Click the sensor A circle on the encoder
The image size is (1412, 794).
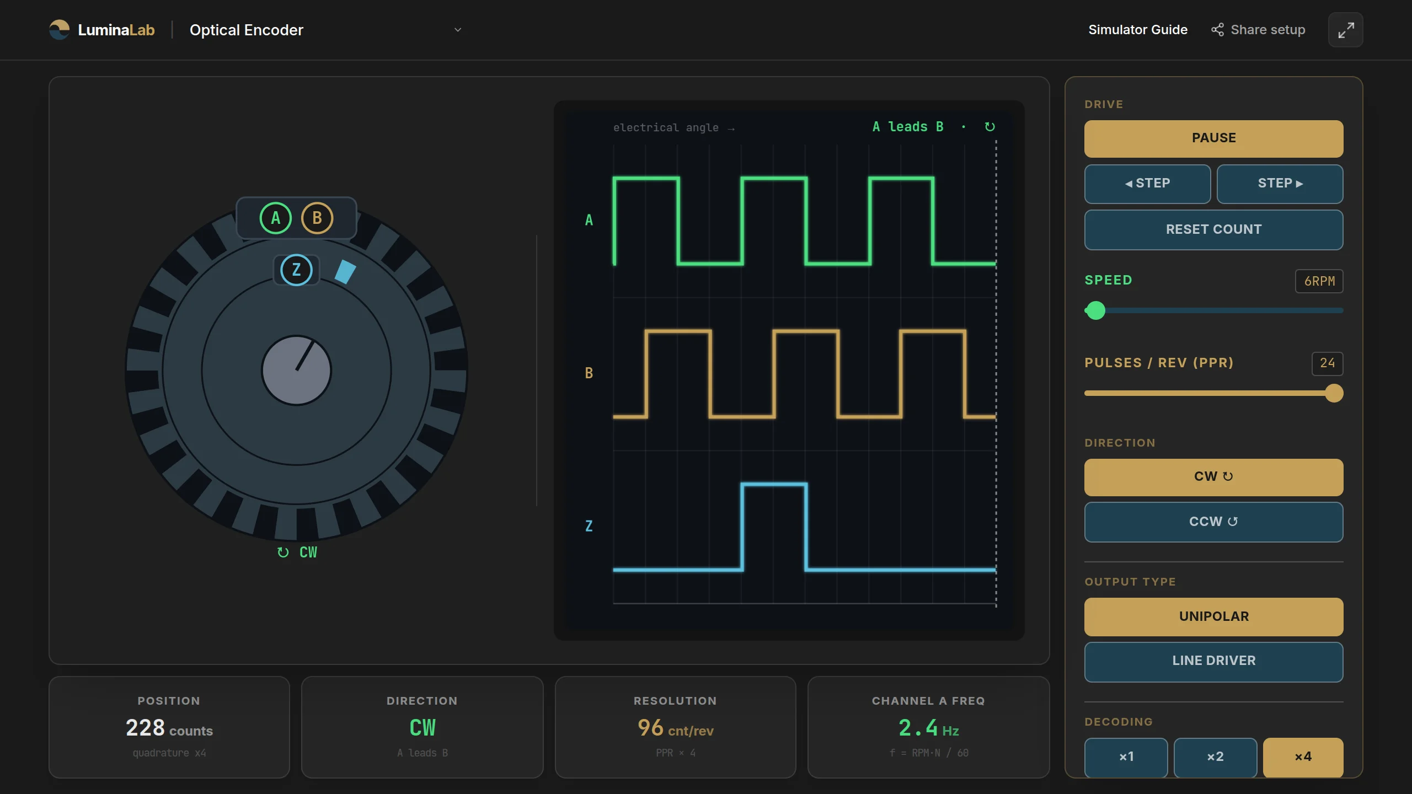[275, 218]
